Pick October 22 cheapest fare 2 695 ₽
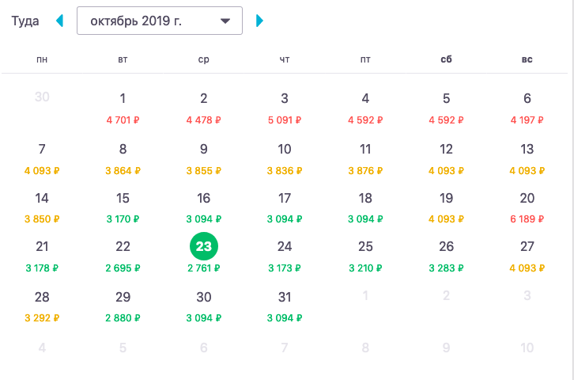This screenshot has width=574, height=380. pos(123,255)
